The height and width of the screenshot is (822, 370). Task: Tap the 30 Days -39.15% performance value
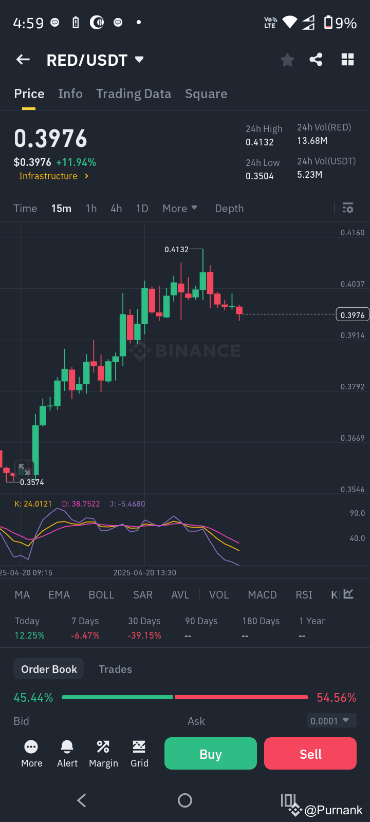(144, 636)
